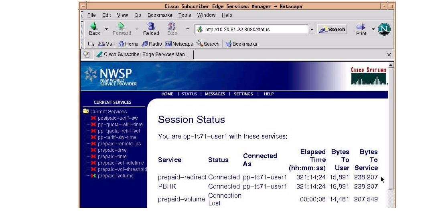440x211 pixels.
Task: Click the prepaid-redirect service name in table
Action: 182,177
